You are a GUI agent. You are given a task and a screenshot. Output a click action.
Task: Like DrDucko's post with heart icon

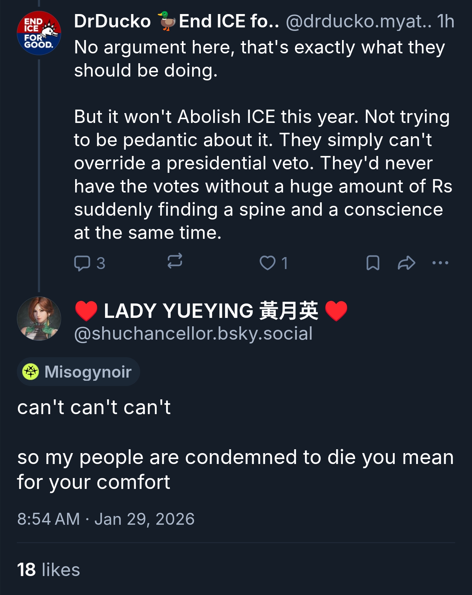(267, 263)
